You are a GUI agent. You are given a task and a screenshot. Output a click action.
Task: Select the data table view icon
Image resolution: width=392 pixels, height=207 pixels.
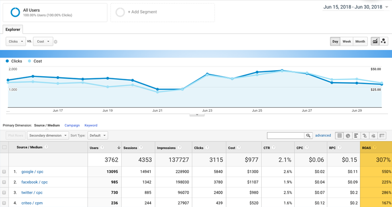[x=340, y=135]
